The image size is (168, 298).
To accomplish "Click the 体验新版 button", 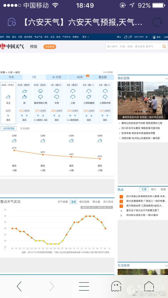I will click(50, 46).
